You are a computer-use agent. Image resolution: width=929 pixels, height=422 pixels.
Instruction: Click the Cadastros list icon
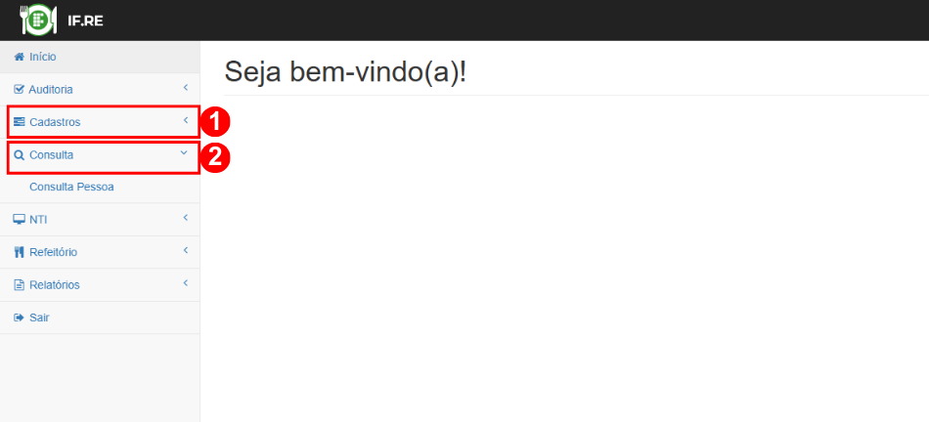click(x=19, y=122)
